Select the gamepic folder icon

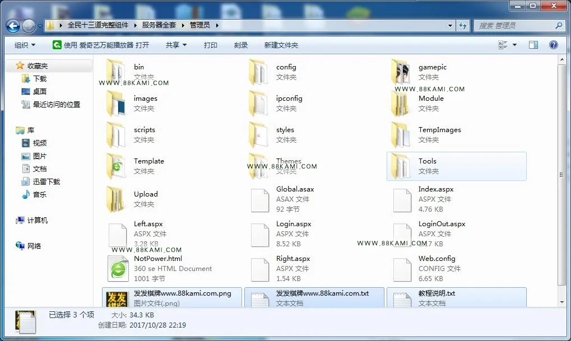click(x=401, y=72)
